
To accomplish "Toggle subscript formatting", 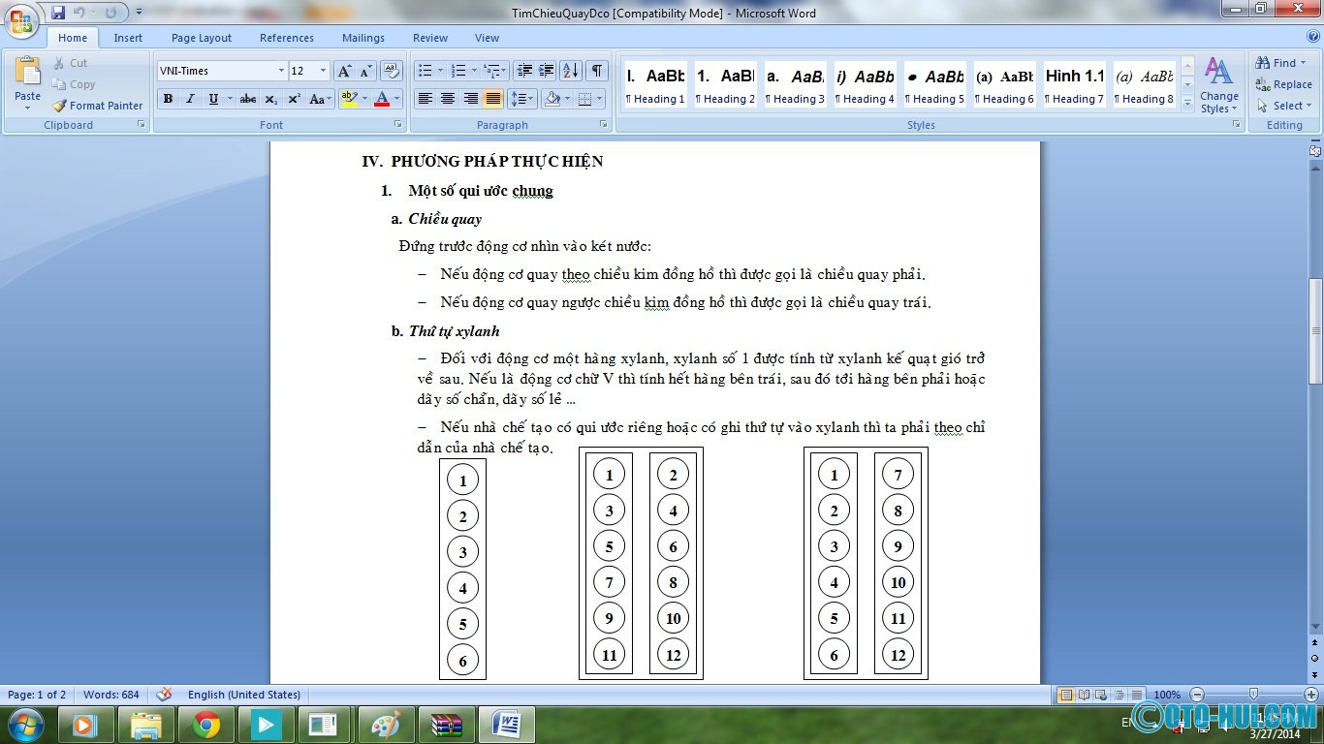I will click(271, 99).
